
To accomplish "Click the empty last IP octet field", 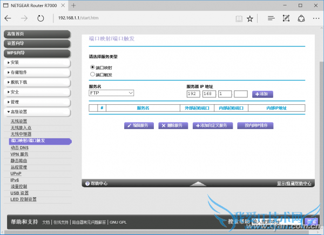I will [241, 94].
